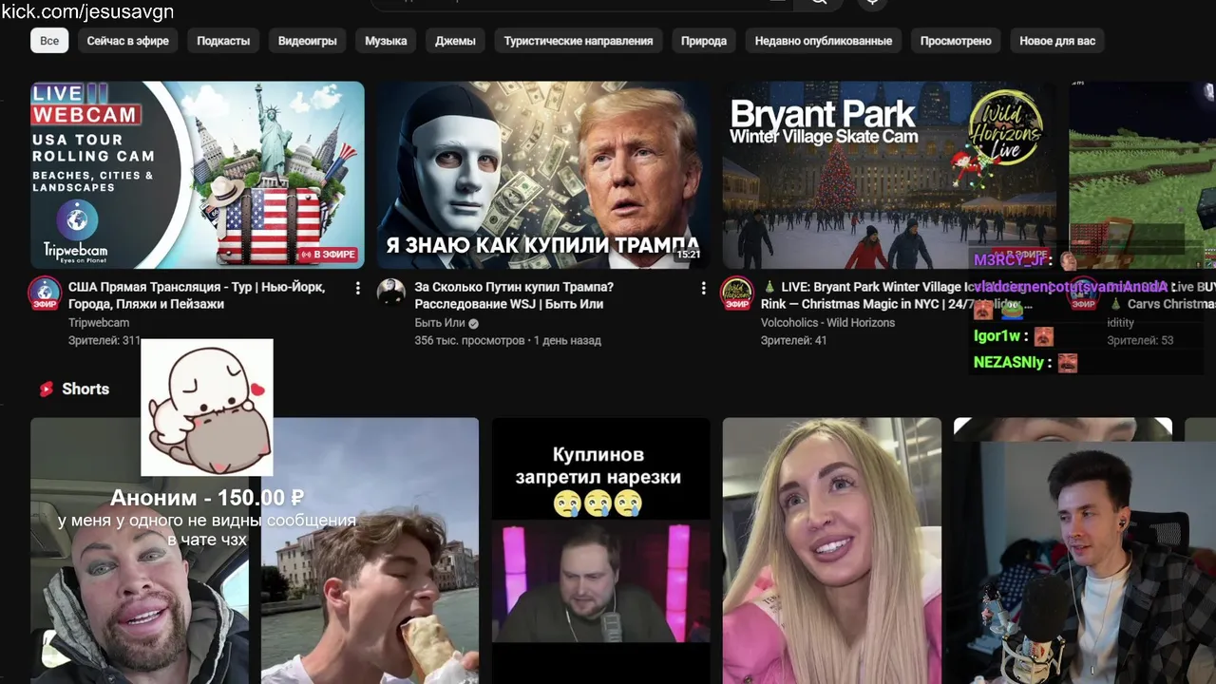Screen dimensions: 1216x684
Task: Filter by "Видеоигры" chip
Action: [308, 41]
